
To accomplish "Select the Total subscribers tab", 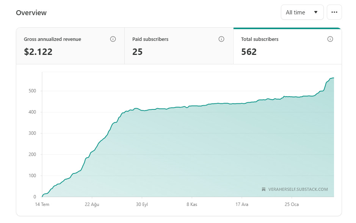I will (x=287, y=46).
